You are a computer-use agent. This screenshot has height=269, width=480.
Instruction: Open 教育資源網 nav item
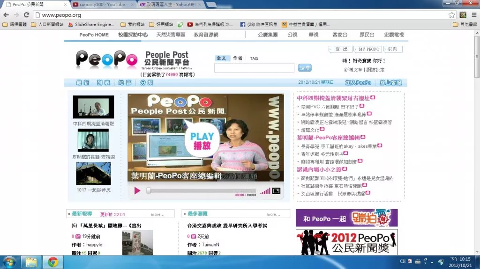(206, 35)
